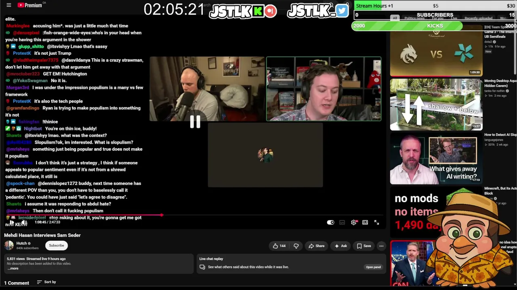Image resolution: width=517 pixels, height=290 pixels.
Task: Go to the YouTube Premium home logo
Action: [x=30, y=5]
